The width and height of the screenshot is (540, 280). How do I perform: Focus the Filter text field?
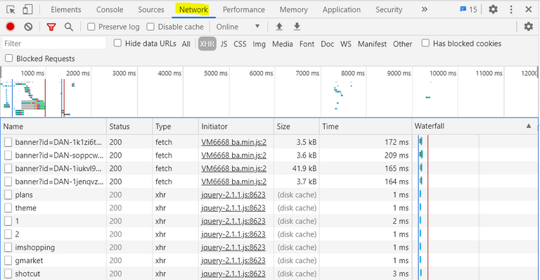(54, 44)
